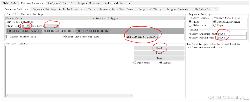
Task: Click the Pattern Period (us) field
Action: 232,38
